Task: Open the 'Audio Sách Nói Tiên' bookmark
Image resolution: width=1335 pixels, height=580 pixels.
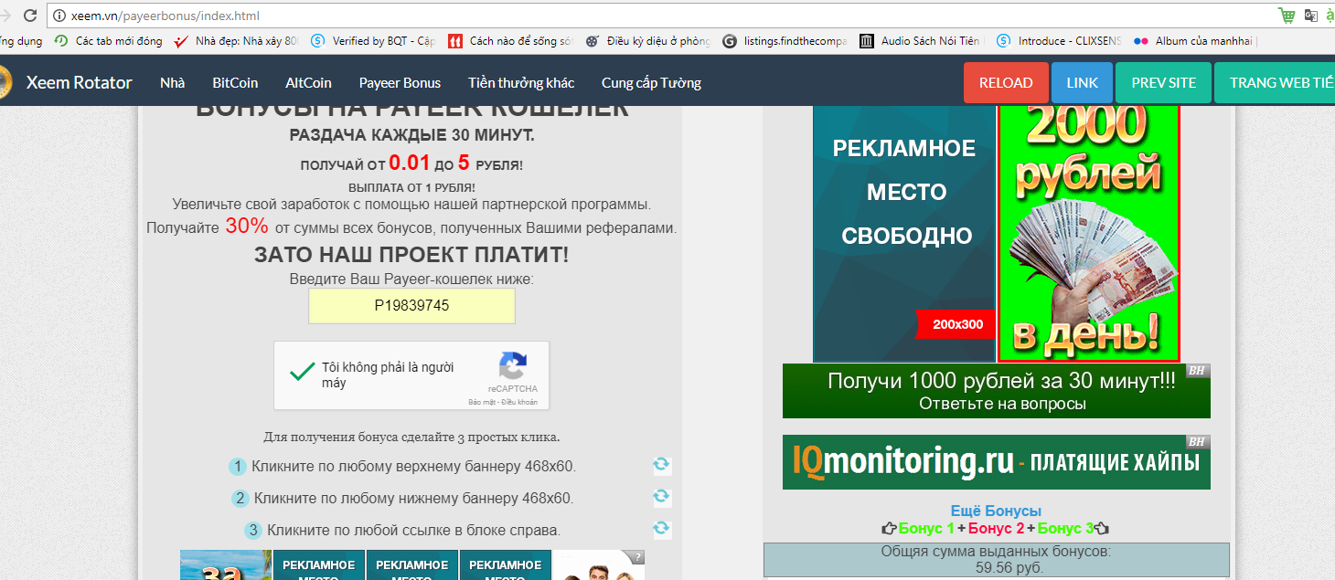Action: pos(922,41)
